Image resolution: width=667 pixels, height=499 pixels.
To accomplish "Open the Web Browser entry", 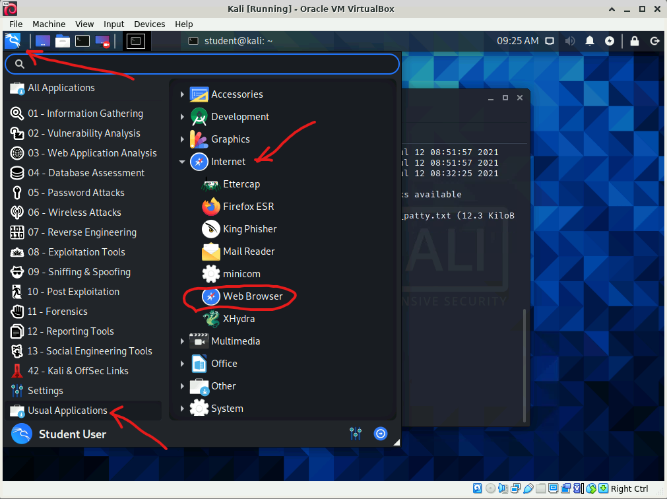I will click(x=242, y=296).
